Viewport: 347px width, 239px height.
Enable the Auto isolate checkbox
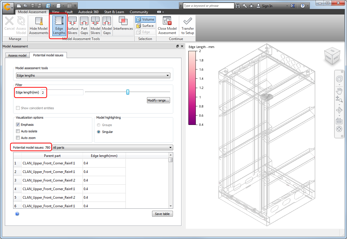tap(18, 131)
